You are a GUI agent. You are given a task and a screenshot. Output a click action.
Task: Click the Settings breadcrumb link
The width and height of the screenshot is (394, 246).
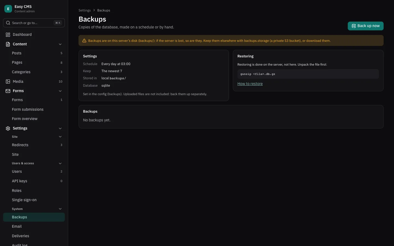[x=85, y=10]
